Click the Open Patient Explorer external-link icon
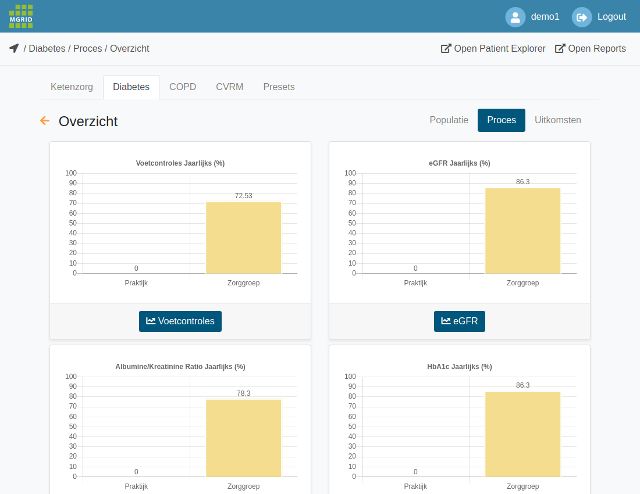This screenshot has width=640, height=494. tap(446, 48)
